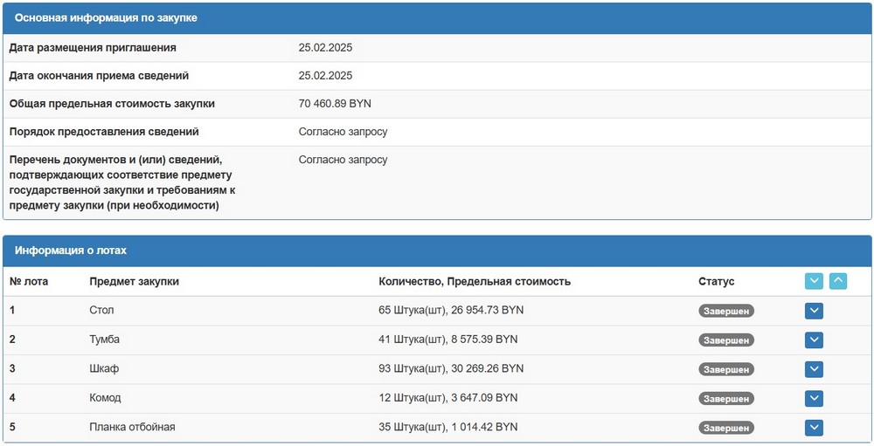874x446 pixels.
Task: Click the № лота column header
Action: tap(29, 282)
